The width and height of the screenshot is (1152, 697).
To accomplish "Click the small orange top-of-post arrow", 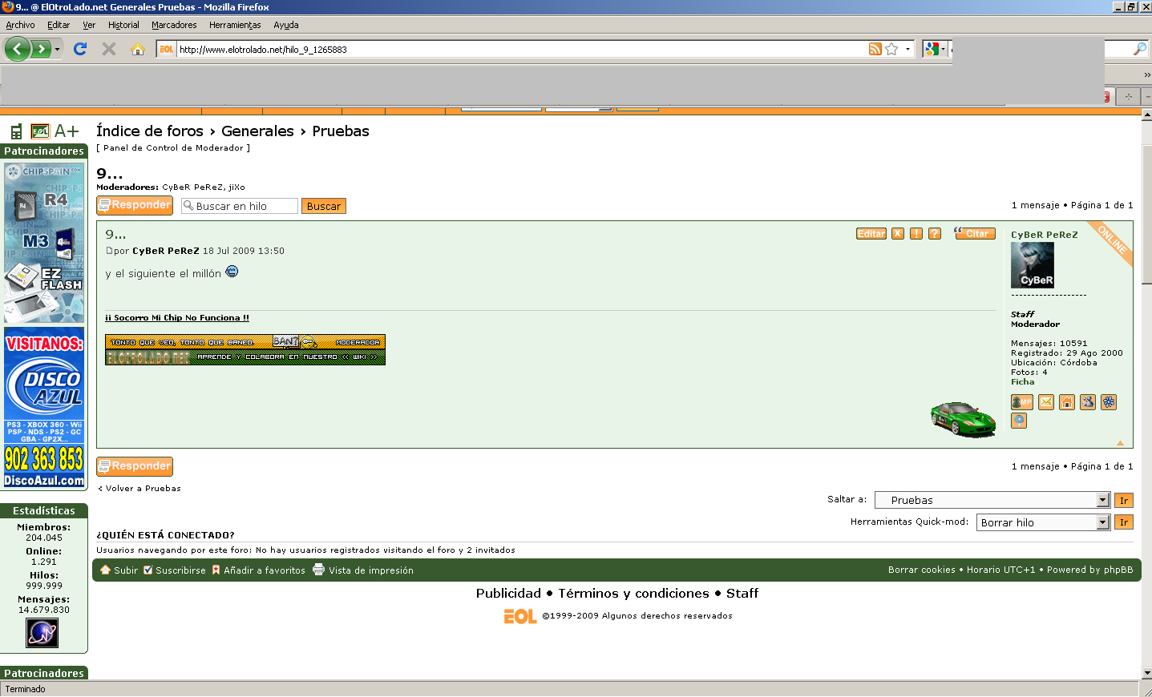I will click(x=1120, y=443).
